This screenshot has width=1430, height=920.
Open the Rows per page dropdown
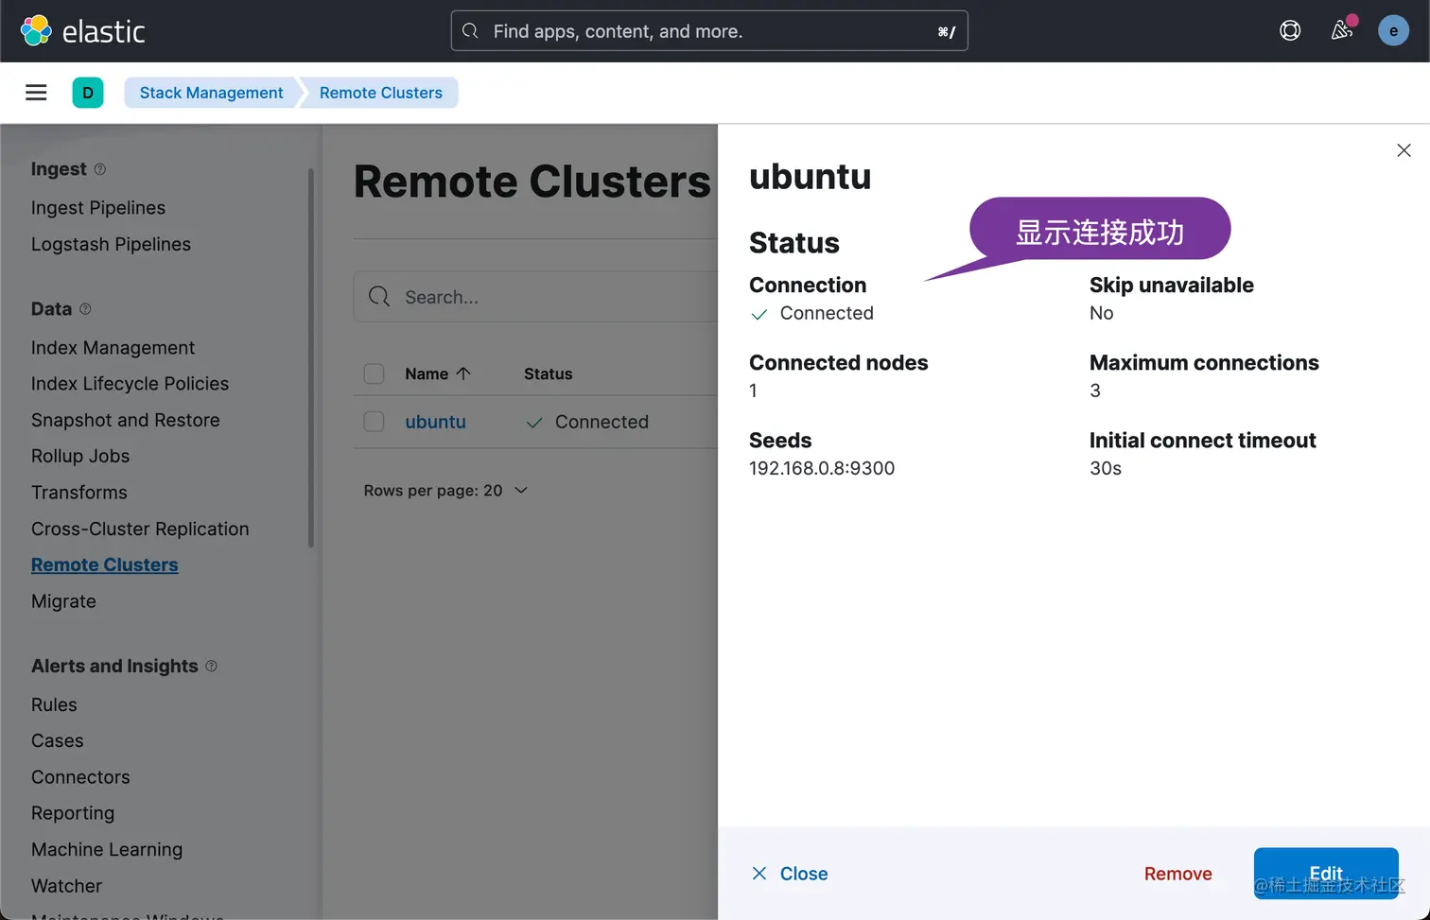445,491
